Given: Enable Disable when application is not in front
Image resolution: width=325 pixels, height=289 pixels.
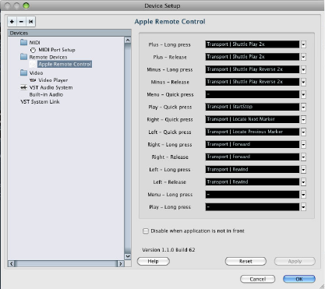Looking at the screenshot, I should pos(146,231).
